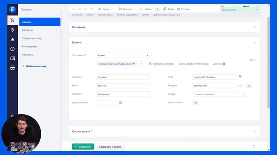The image size is (277, 155).
Task: Open the shopping cart sales section icon
Action: pyautogui.click(x=13, y=20)
